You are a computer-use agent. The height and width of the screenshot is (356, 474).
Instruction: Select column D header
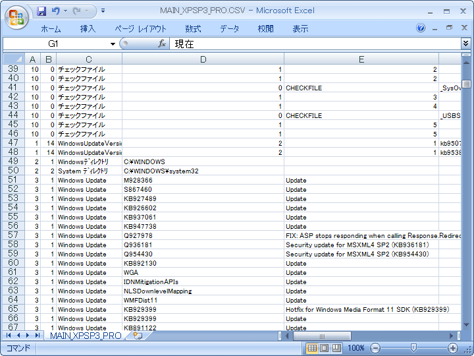[203, 59]
